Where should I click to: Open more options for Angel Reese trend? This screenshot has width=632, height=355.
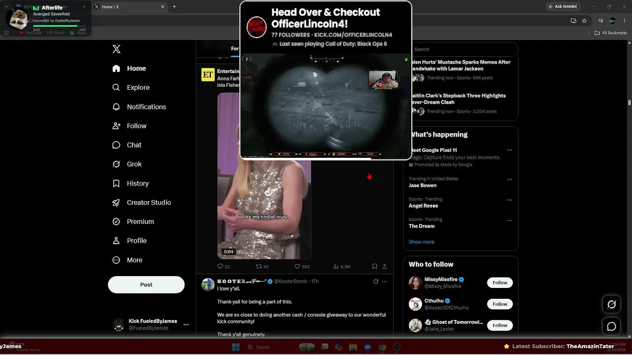(510, 200)
